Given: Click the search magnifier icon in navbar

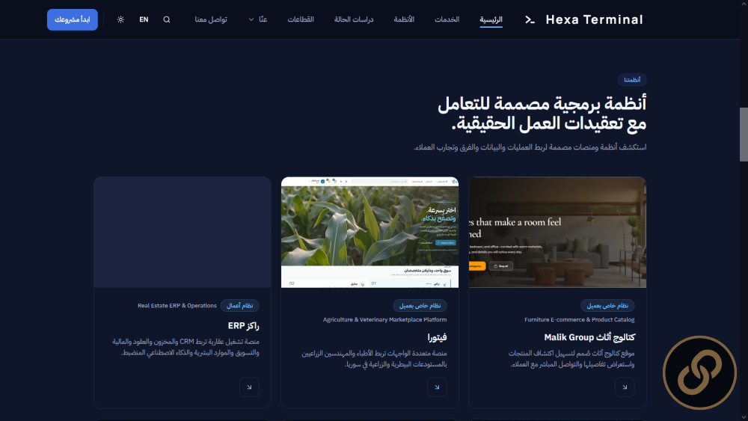Looking at the screenshot, I should point(167,19).
